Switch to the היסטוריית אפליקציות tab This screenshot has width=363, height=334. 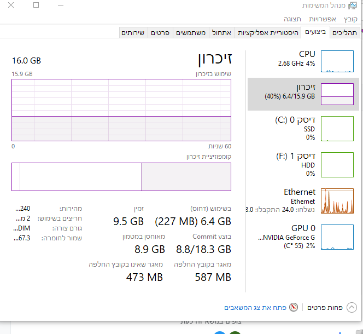[268, 33]
